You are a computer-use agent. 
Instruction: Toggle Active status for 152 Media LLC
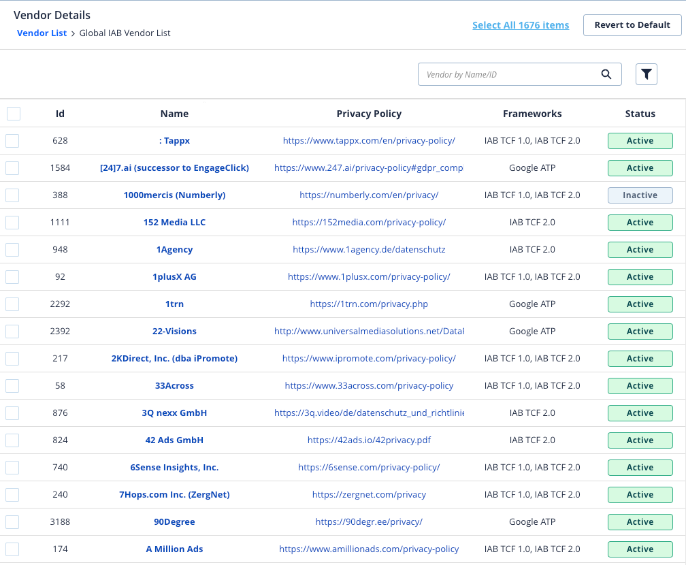click(x=640, y=223)
